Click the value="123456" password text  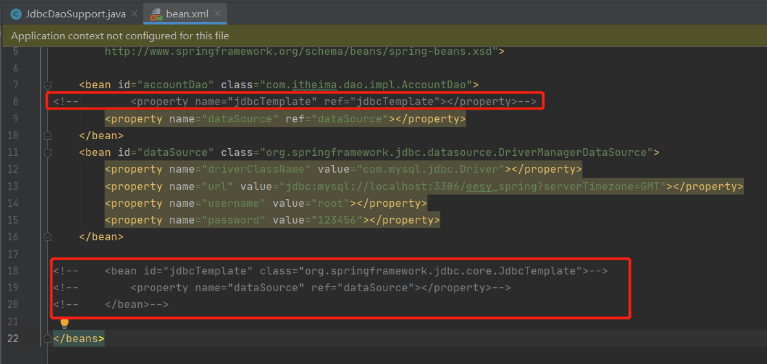318,220
